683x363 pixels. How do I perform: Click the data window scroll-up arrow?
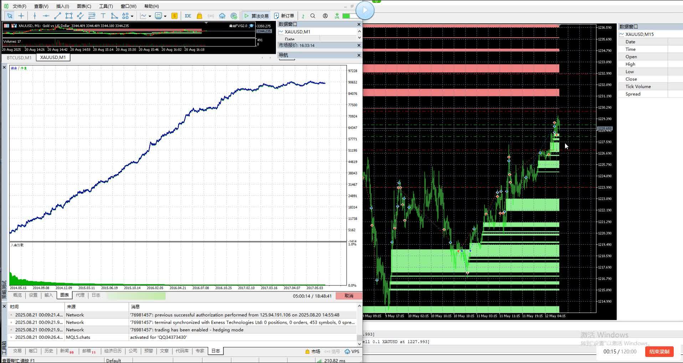359,31
